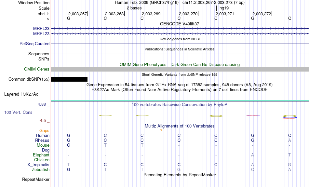
Task: Select the X_tropicalis alignment row label
Action: pos(38,165)
